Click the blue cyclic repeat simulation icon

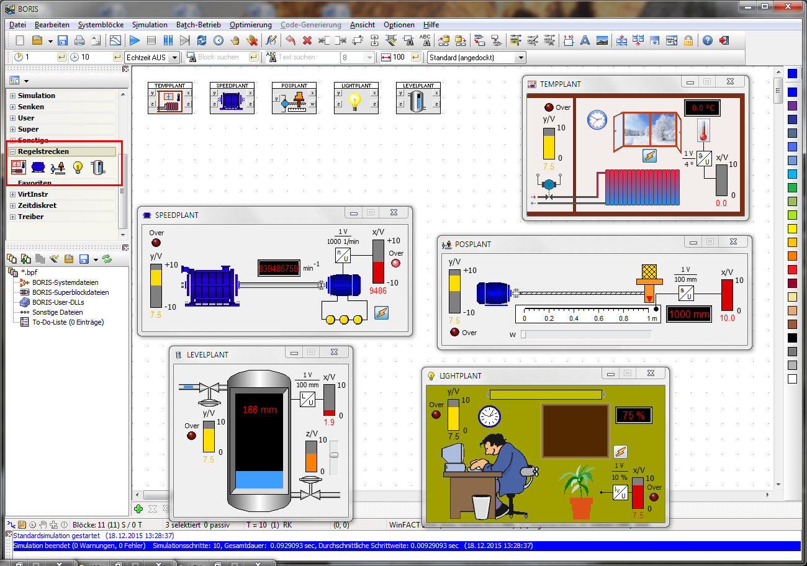click(202, 40)
